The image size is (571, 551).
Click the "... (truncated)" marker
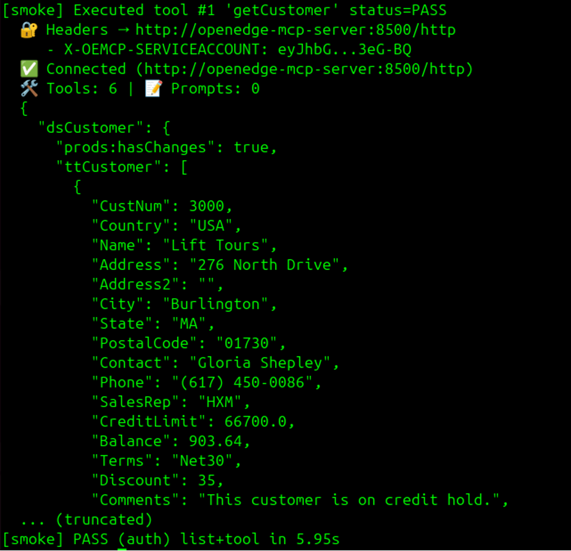pyautogui.click(x=87, y=519)
